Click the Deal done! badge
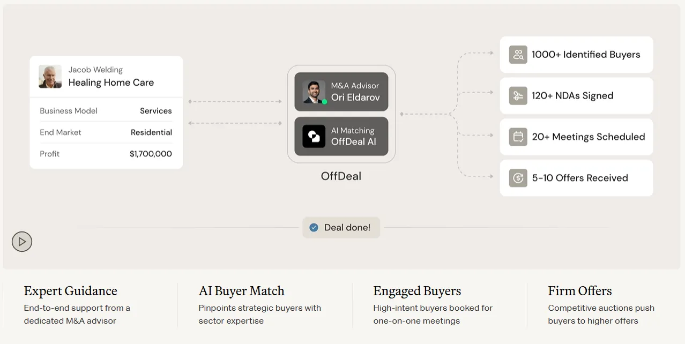Viewport: 685px width, 344px height. click(x=341, y=228)
